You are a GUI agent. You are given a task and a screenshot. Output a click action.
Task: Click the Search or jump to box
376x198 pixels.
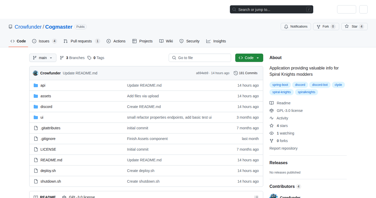click(x=271, y=10)
